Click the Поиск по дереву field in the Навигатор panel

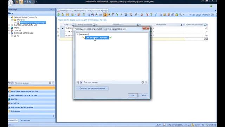tap(31, 83)
